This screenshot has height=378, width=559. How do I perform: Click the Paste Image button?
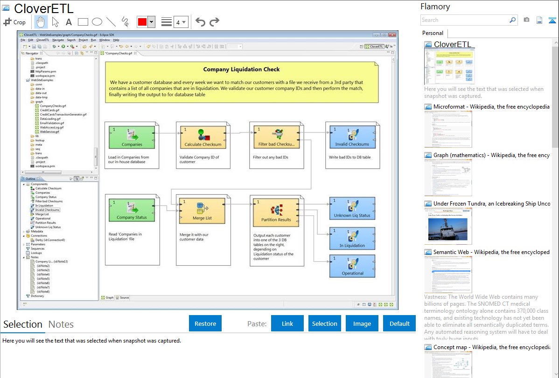pos(362,323)
